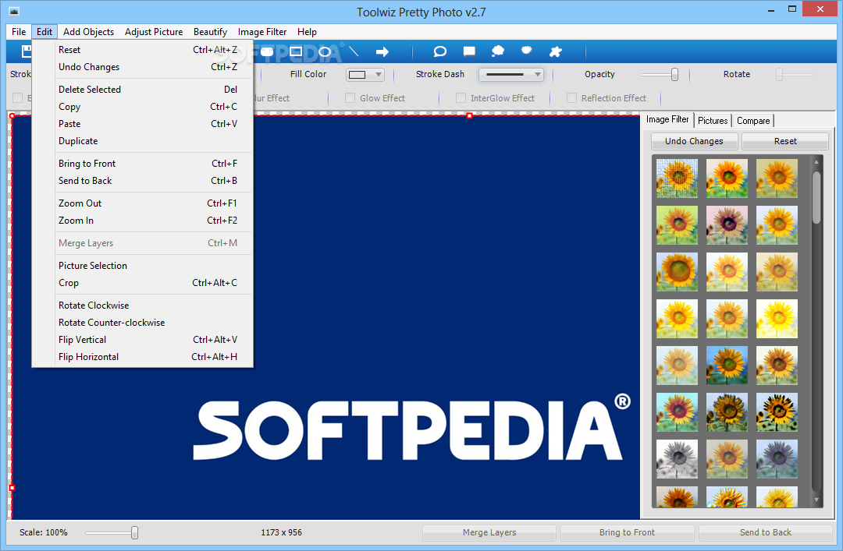The image size is (843, 551).
Task: Choose Duplicate in the Edit menu
Action: (143, 141)
